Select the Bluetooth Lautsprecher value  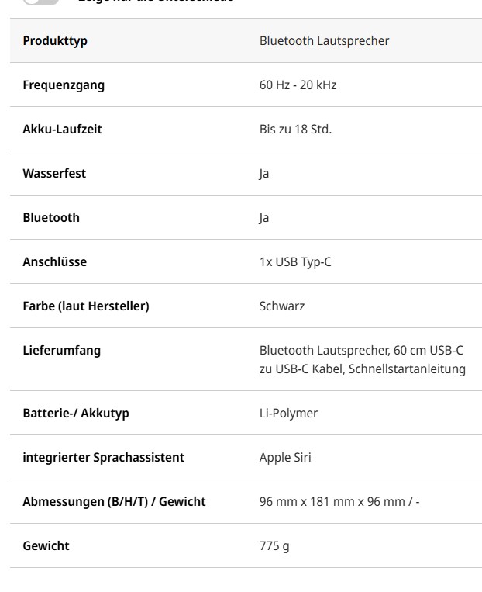(x=324, y=41)
